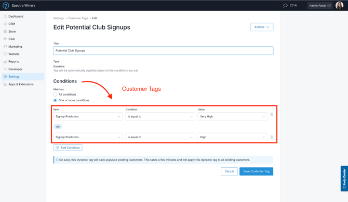The width and height of the screenshot is (348, 202).
Task: Open Marketing section in sidebar
Action: click(x=15, y=47)
